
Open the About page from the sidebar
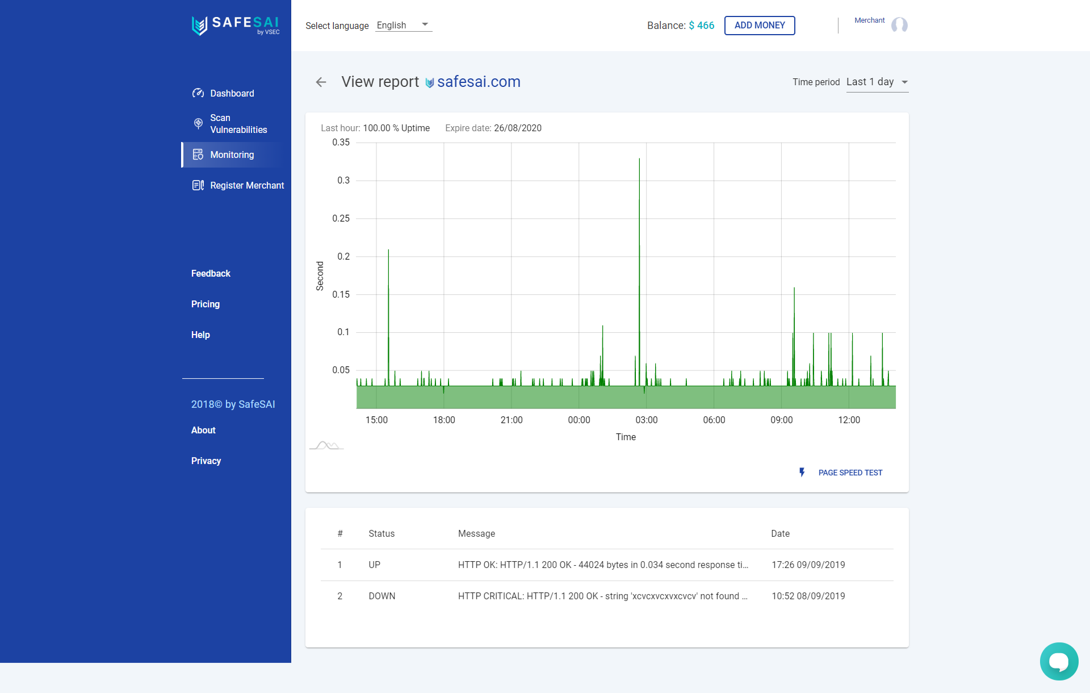point(203,430)
